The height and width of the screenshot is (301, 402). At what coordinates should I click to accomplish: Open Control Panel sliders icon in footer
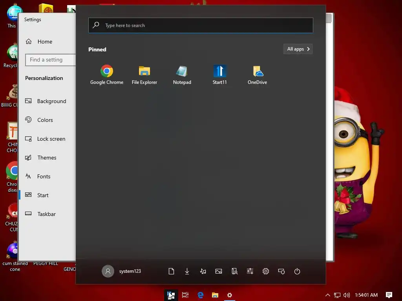click(x=250, y=271)
